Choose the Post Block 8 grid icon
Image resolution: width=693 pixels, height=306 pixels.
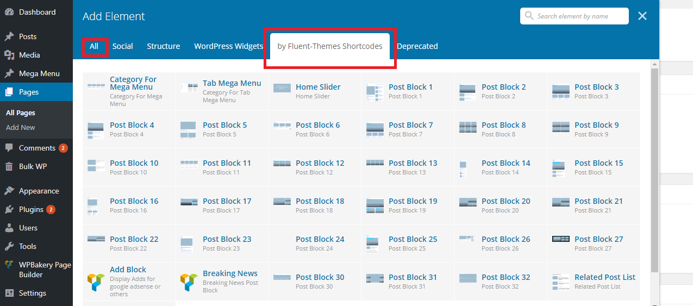coord(467,128)
